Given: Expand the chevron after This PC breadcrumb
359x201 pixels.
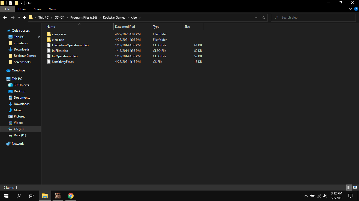Looking at the screenshot, I should pos(52,18).
